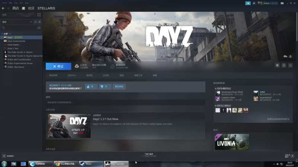Open the Store tab

click(x=16, y=8)
